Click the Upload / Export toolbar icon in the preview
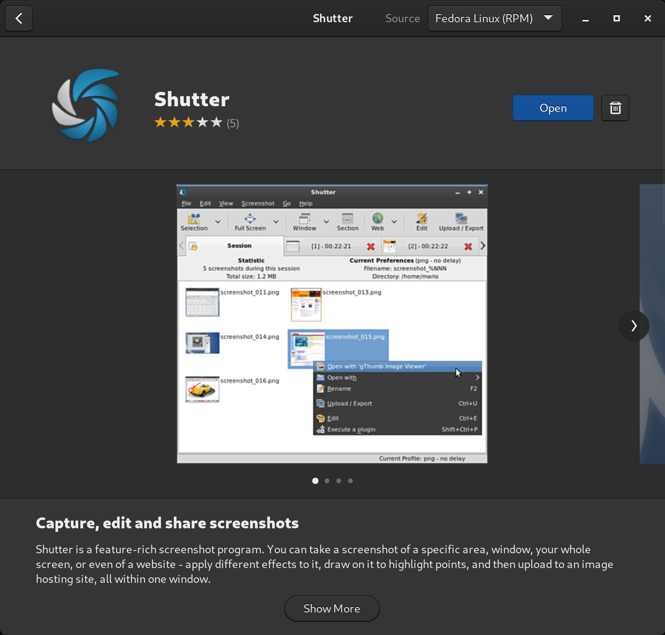This screenshot has width=665, height=635. (x=461, y=219)
